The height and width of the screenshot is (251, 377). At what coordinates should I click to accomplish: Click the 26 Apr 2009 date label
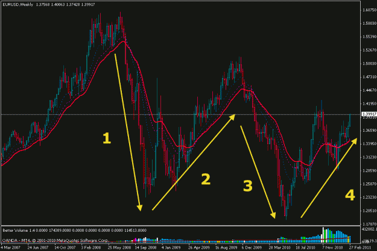[199, 247]
